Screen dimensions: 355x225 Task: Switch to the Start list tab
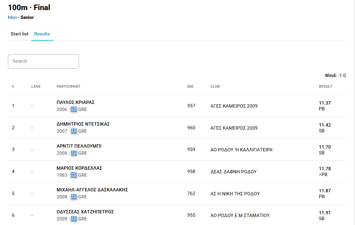coord(20,34)
